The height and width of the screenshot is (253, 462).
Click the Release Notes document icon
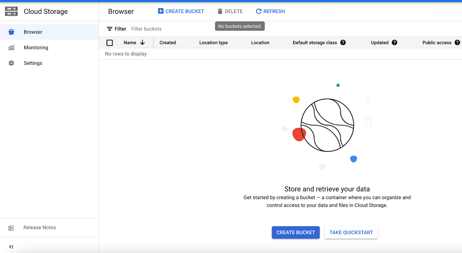tap(11, 228)
